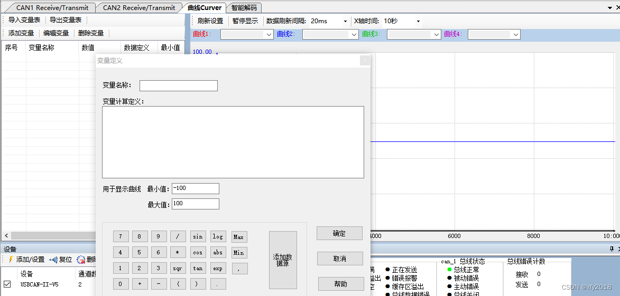This screenshot has width=620, height=296.
Task: Confirm dialog with 确定 button
Action: (339, 233)
